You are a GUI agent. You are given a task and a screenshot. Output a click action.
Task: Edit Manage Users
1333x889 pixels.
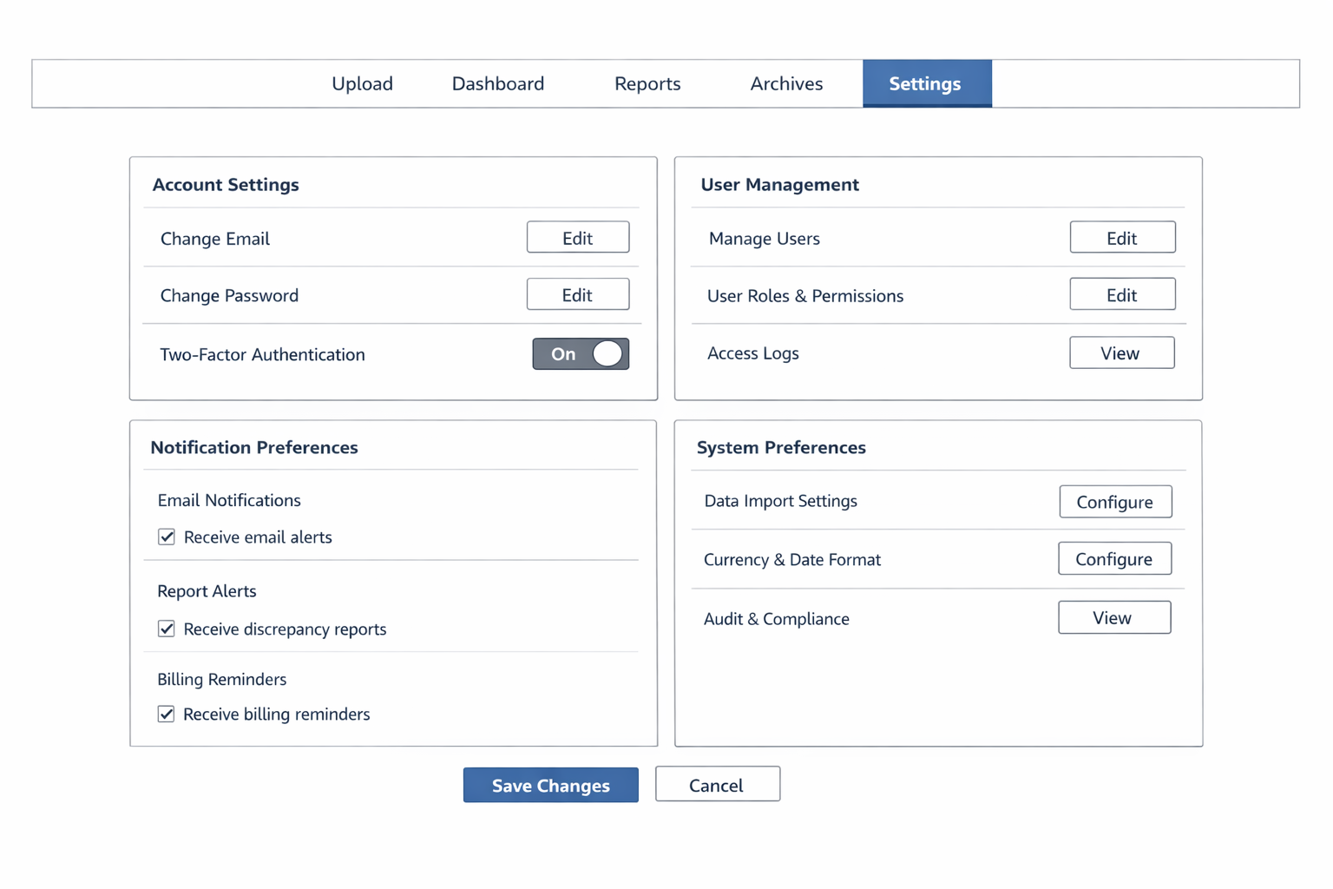pyautogui.click(x=1122, y=238)
